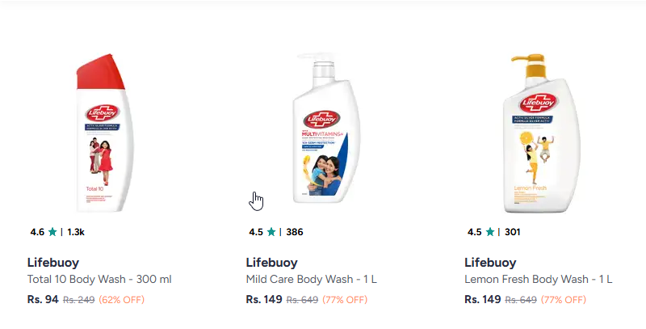The width and height of the screenshot is (646, 329).
Task: Click the 1.3k ratings count
Action: 76,232
